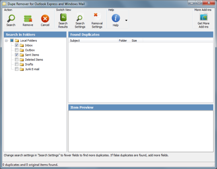217x169 pixels.
Task: Select the Inbox tree label
Action: tap(29, 45)
